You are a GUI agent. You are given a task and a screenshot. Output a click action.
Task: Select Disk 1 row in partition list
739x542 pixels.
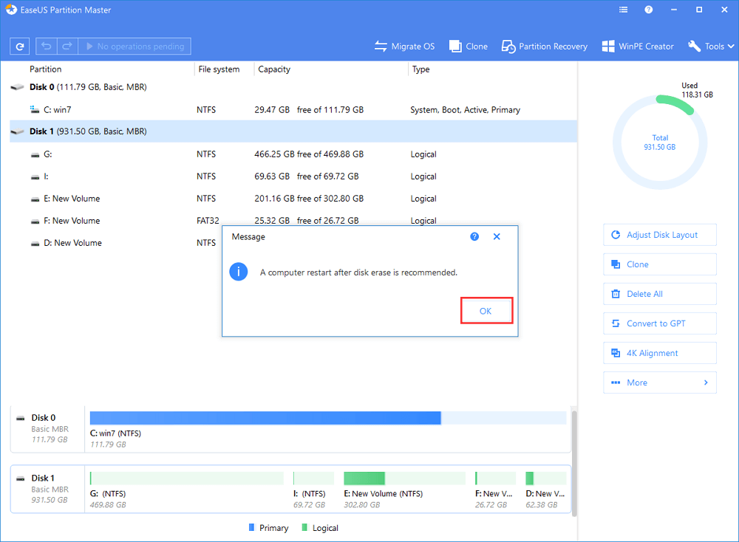293,131
